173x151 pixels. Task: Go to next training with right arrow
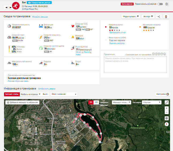tap(10, 8)
